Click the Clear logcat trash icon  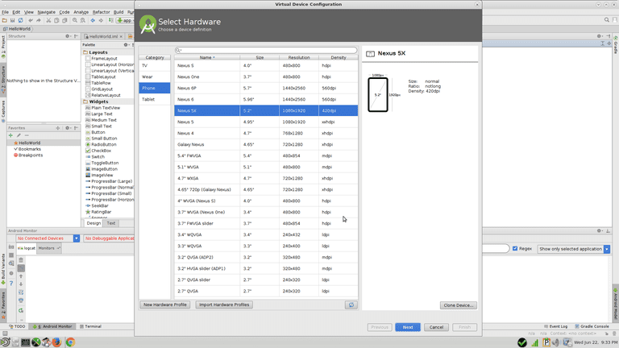coord(21,260)
